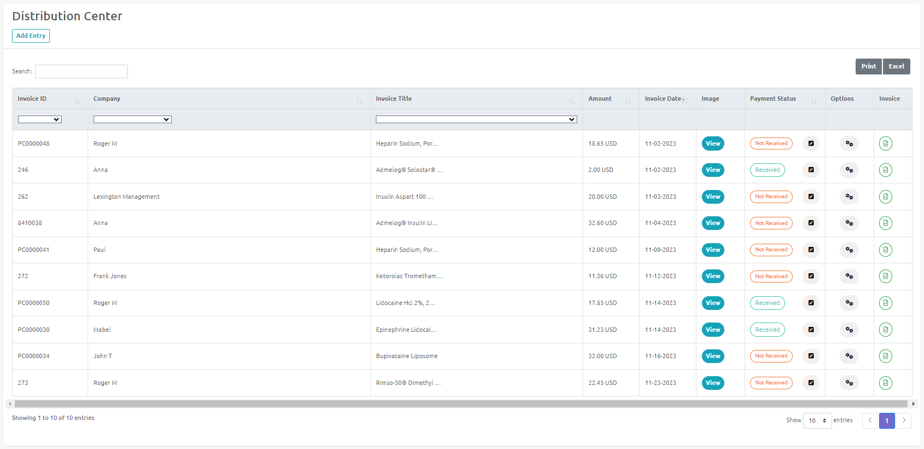This screenshot has width=924, height=449.
Task: Click scrollbar right arrow
Action: 913,404
